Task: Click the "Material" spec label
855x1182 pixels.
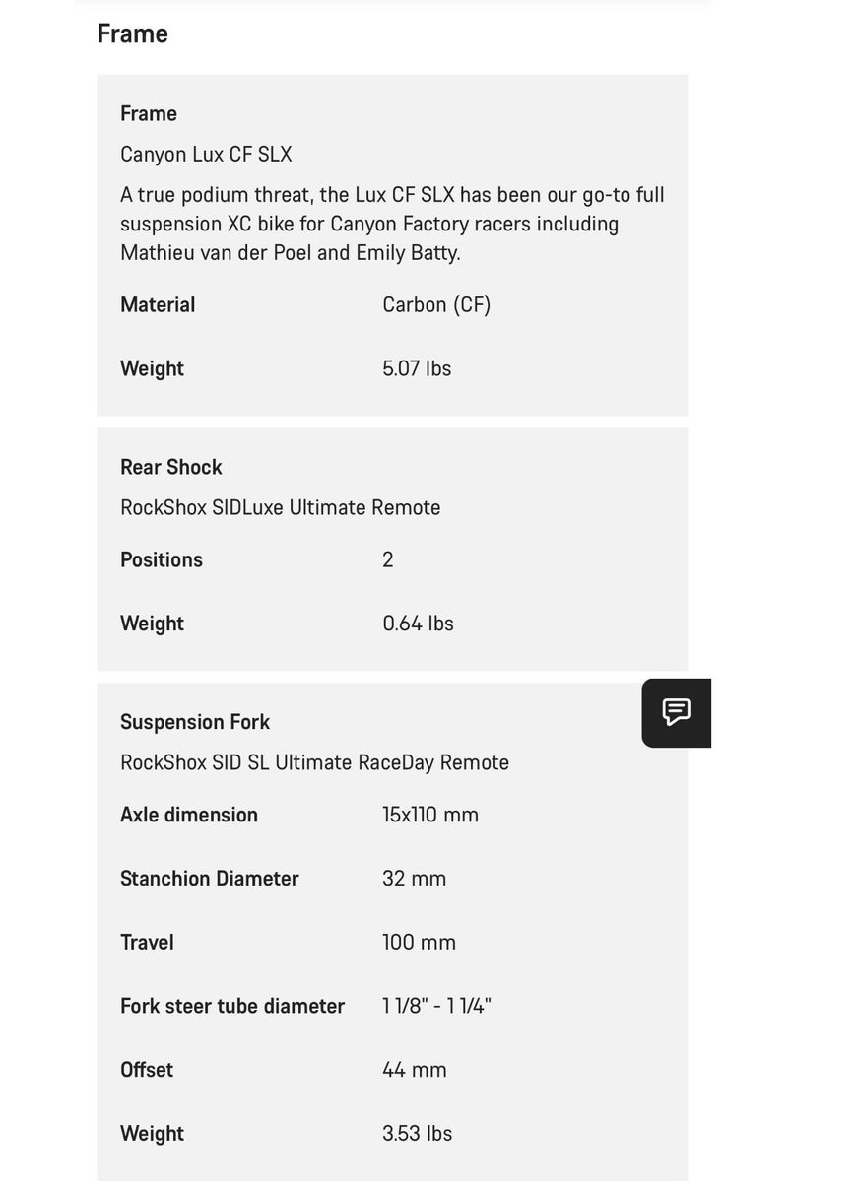Action: tap(158, 305)
